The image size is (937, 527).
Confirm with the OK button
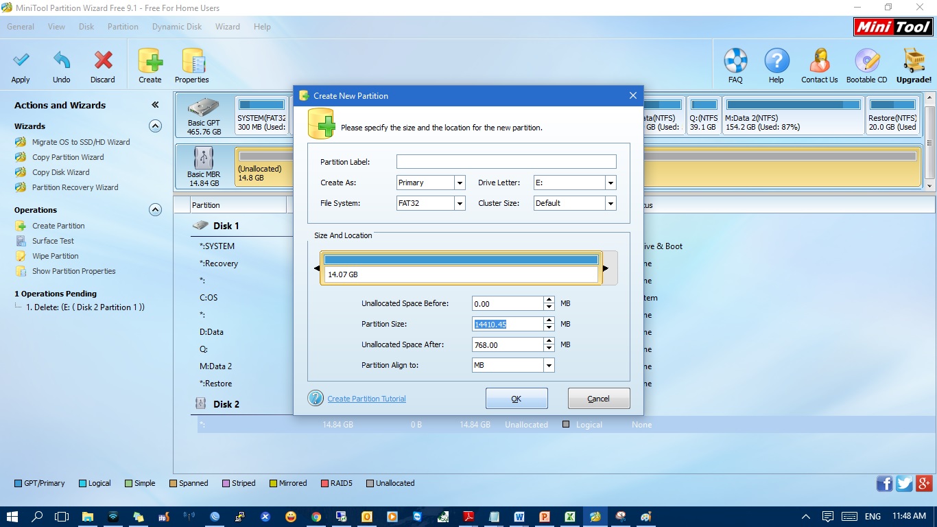point(517,399)
